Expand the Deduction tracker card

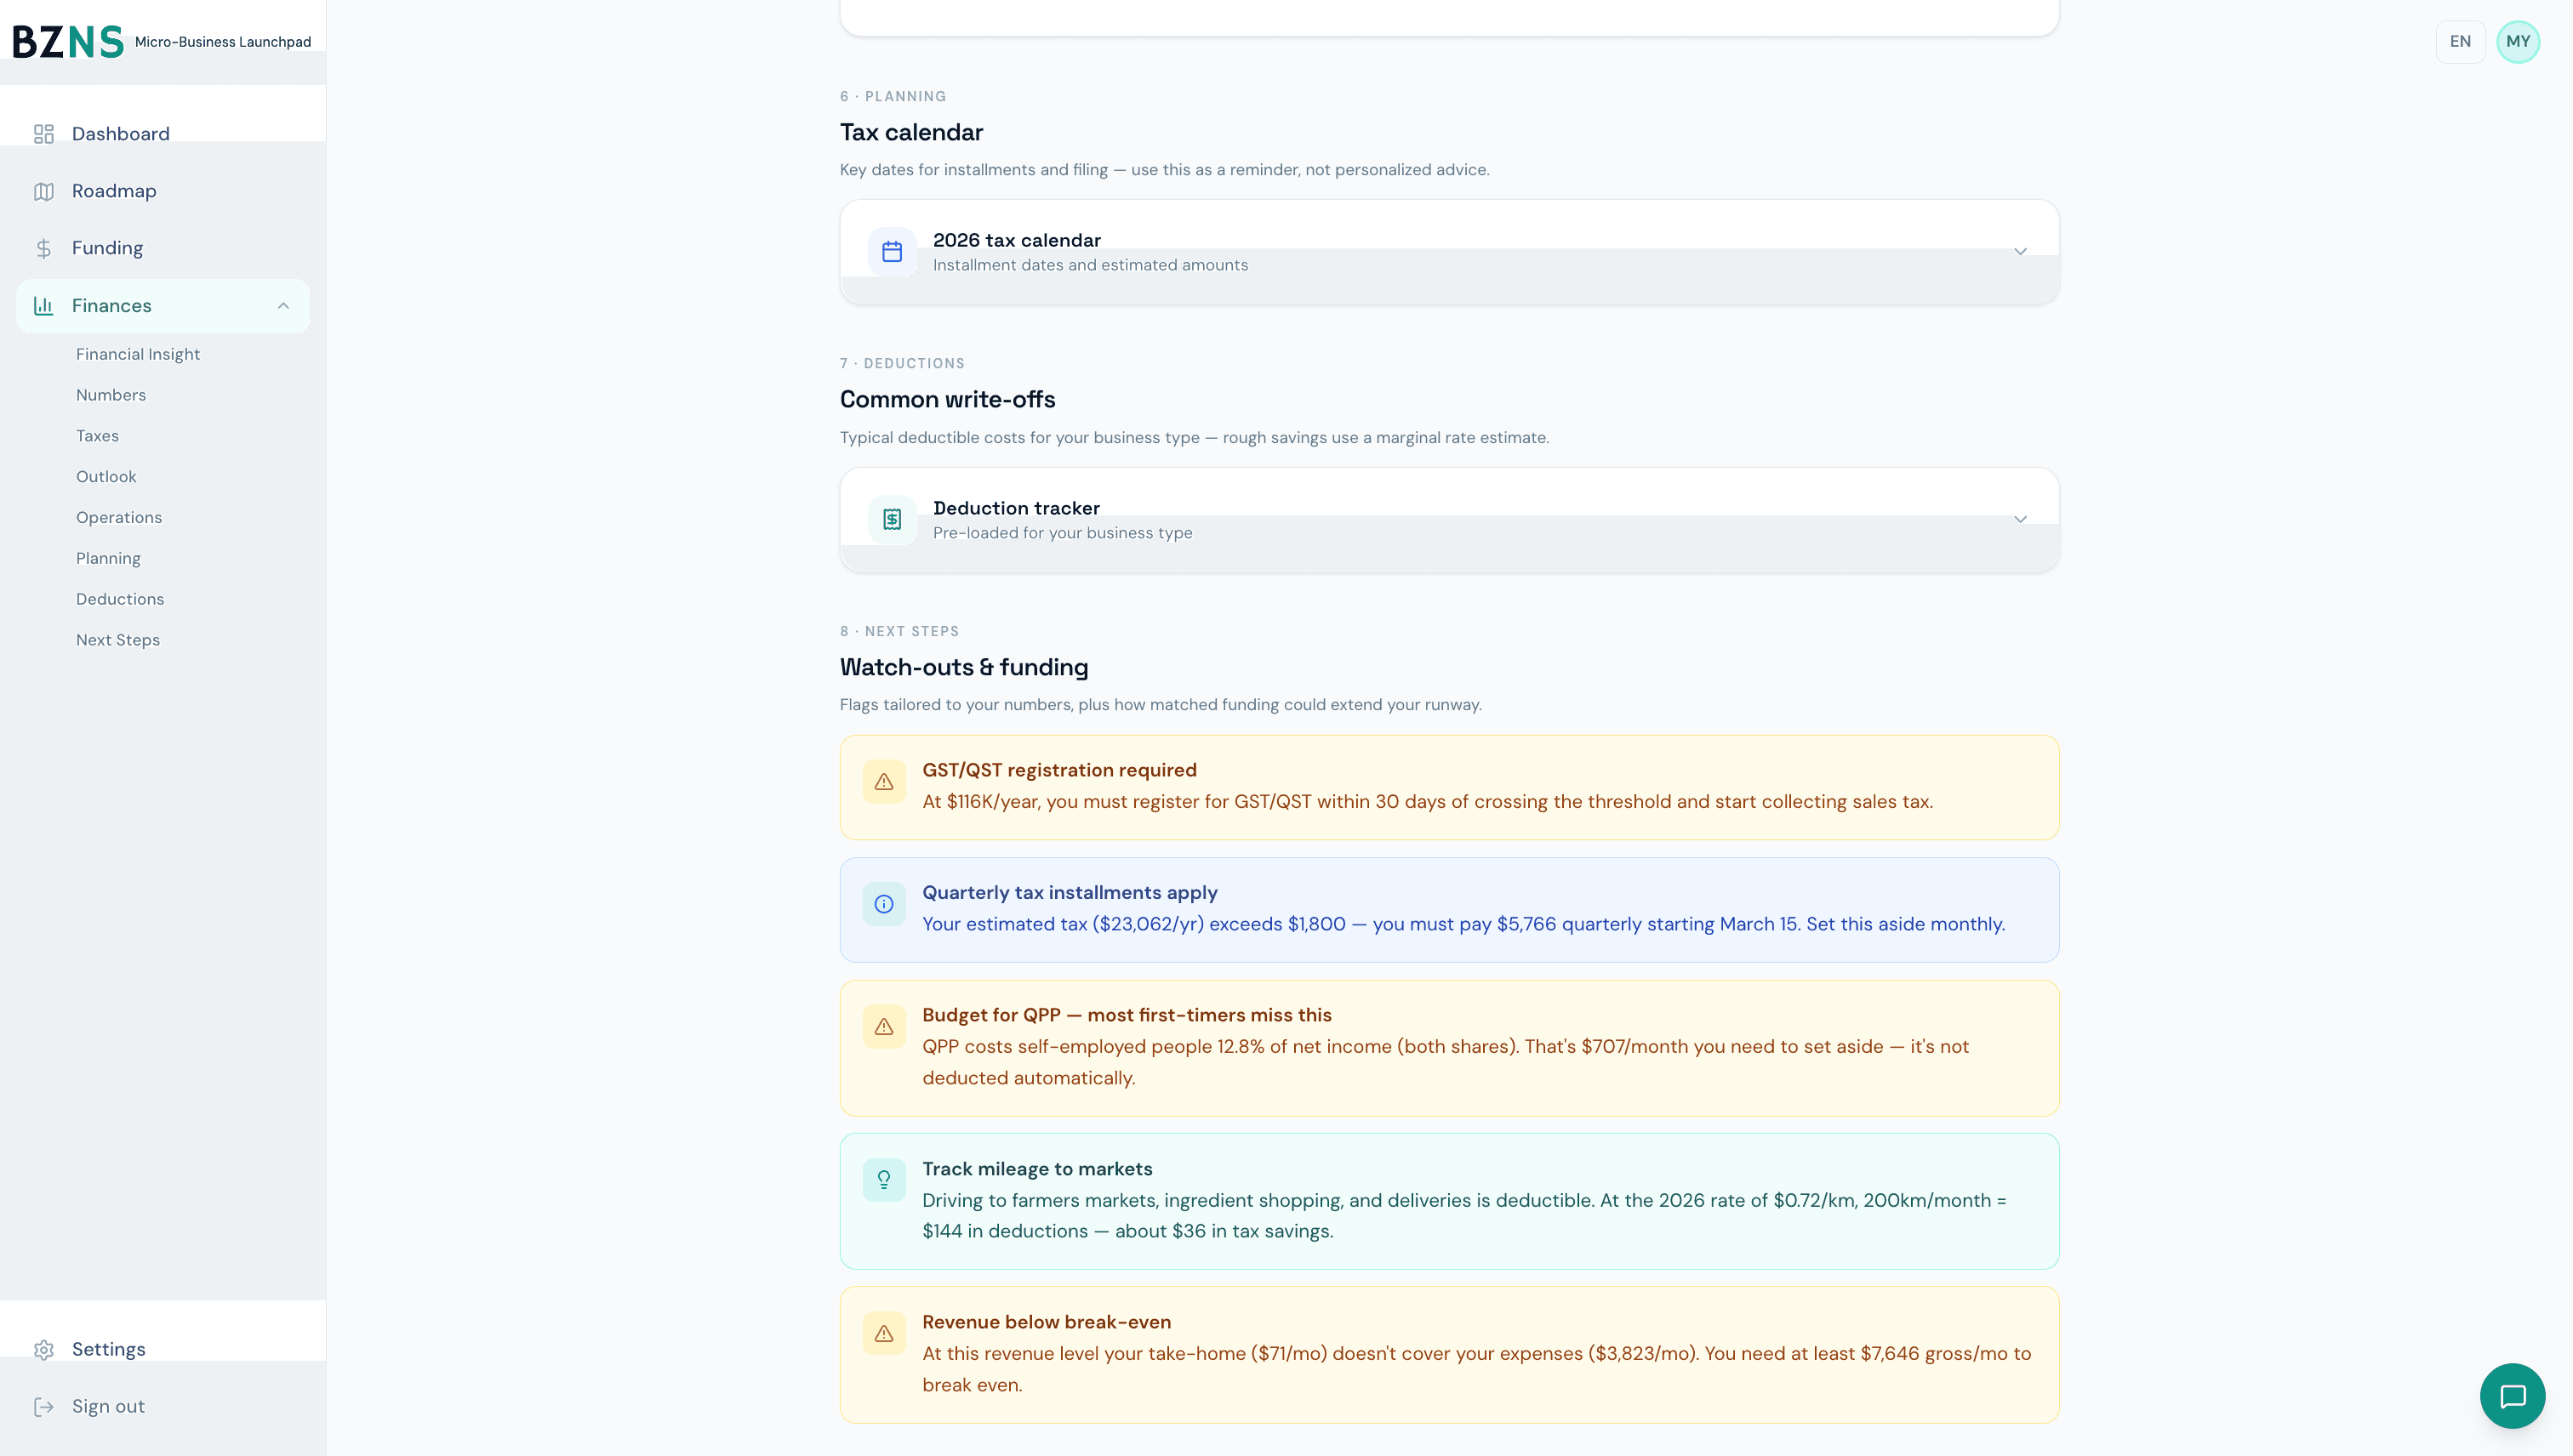[x=2021, y=519]
